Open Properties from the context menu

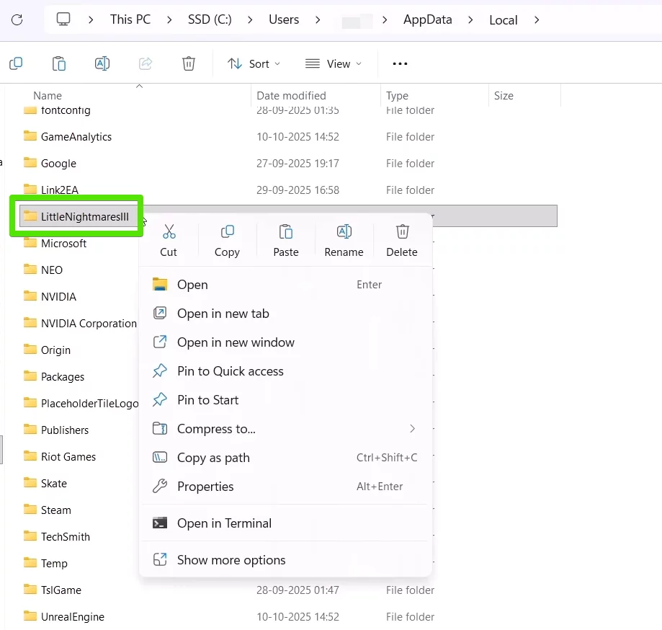click(x=205, y=487)
